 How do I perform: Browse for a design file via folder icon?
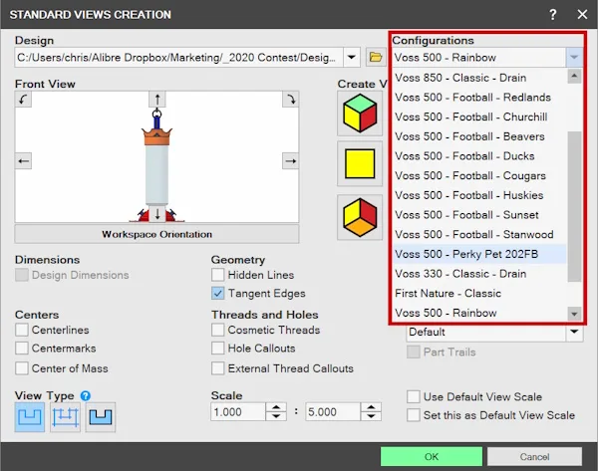click(x=376, y=58)
